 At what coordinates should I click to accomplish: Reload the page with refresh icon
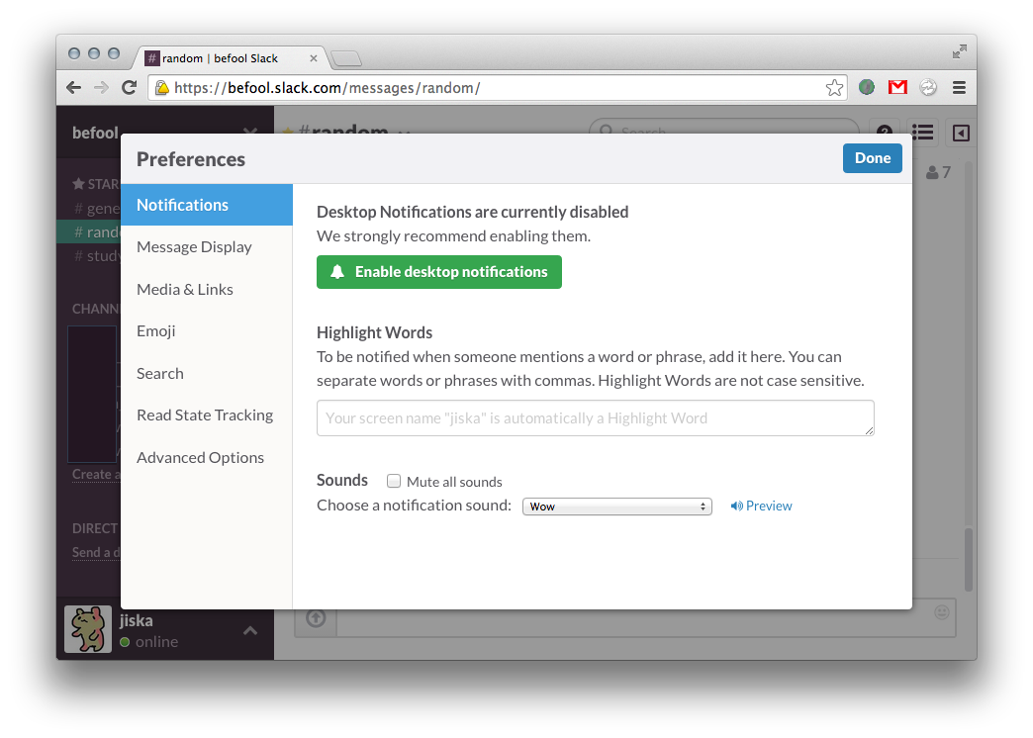[129, 87]
